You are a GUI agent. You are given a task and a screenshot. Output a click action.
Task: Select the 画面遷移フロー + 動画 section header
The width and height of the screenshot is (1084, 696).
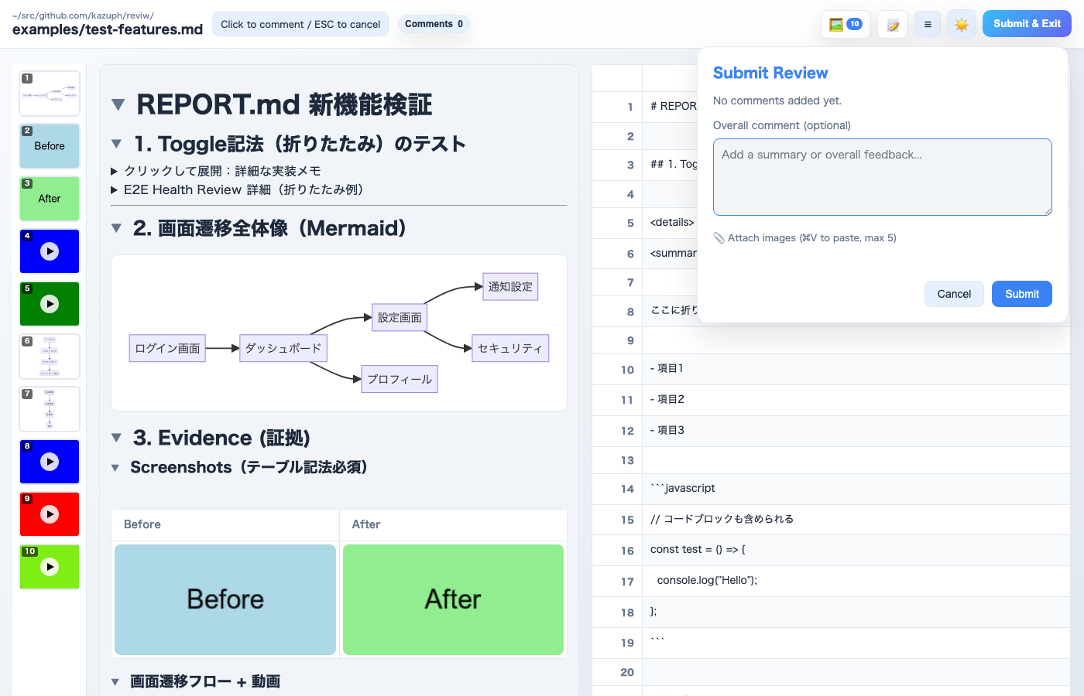pos(115,681)
